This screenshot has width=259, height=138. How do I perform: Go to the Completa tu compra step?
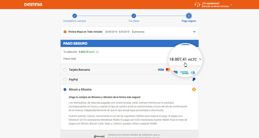(75, 21)
